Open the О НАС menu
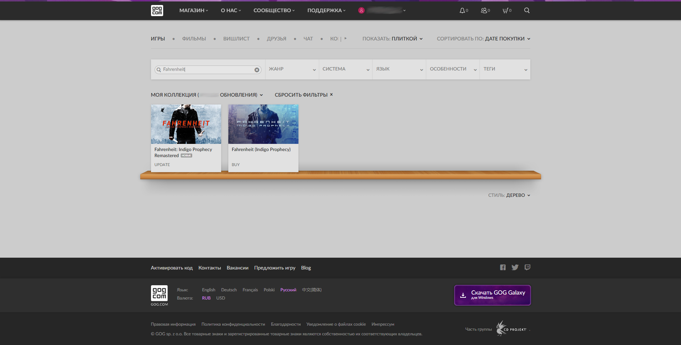Image resolution: width=681 pixels, height=345 pixels. click(x=231, y=10)
